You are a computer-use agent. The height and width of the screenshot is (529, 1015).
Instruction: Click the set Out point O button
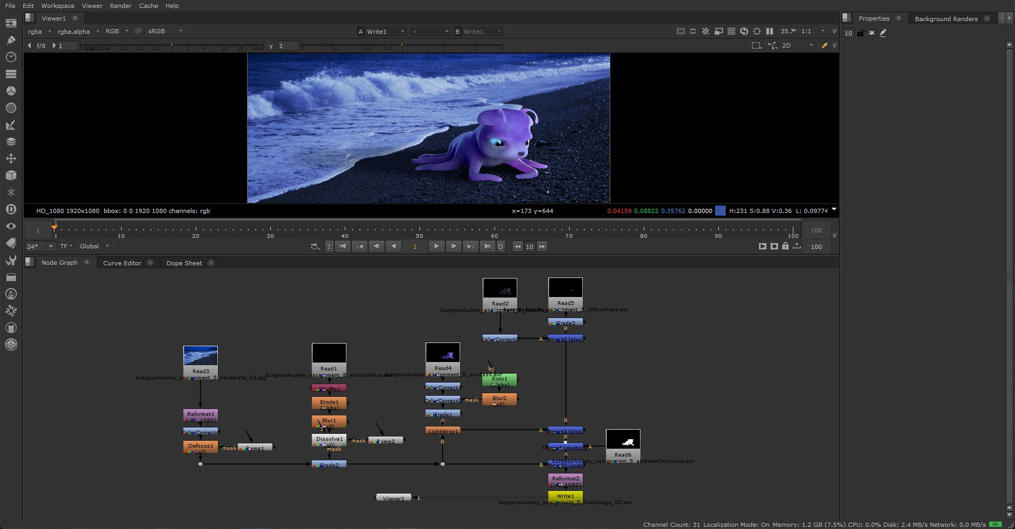[500, 246]
